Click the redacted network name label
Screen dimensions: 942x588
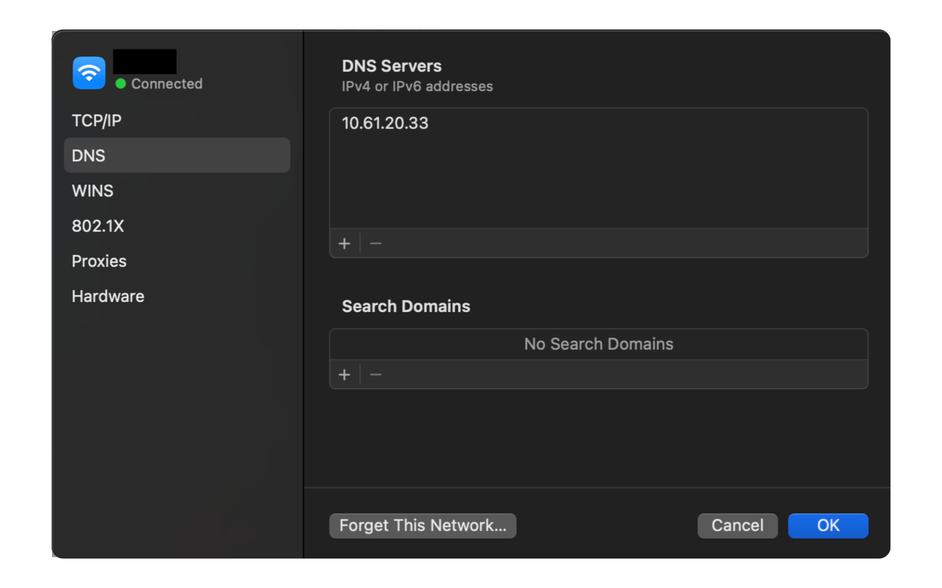[x=144, y=61]
